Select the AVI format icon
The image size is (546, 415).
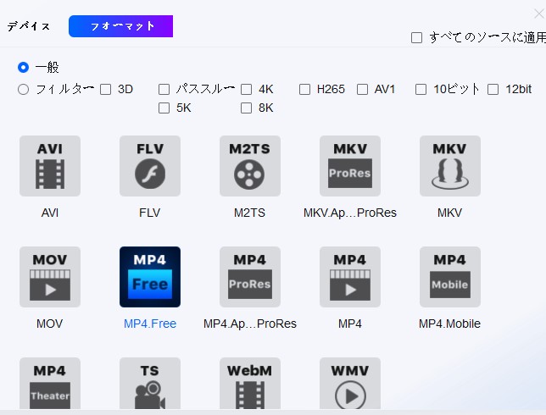(50, 166)
